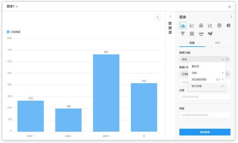Image resolution: width=238 pixels, height=143 pixels.
Task: Expand the 归组 submenu
Action: click(207, 73)
